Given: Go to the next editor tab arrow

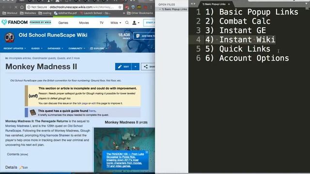Looking at the screenshot, I should [195, 3].
